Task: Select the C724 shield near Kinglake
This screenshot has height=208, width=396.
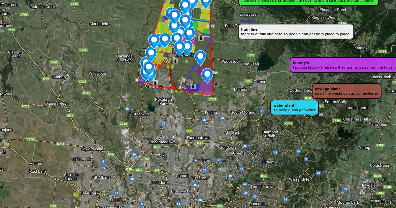Action: [x=382, y=52]
